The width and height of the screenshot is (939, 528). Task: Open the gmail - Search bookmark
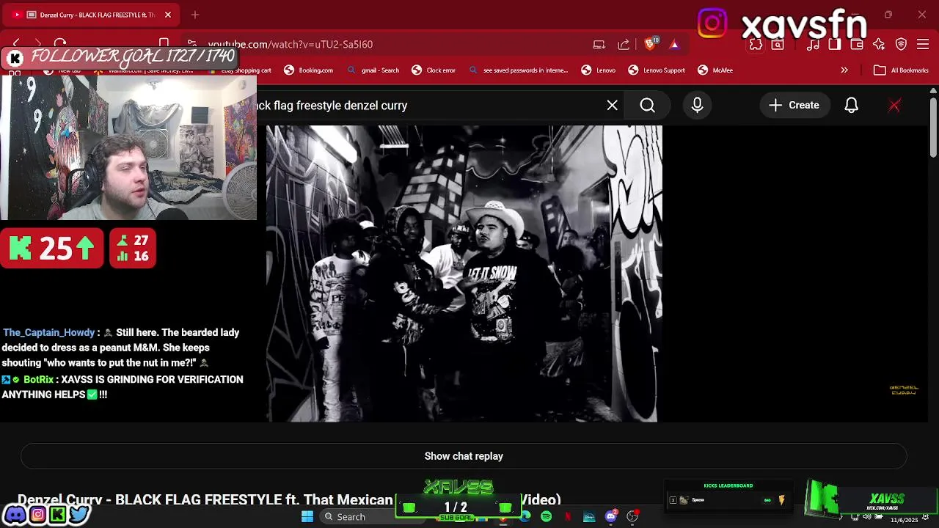coord(373,70)
